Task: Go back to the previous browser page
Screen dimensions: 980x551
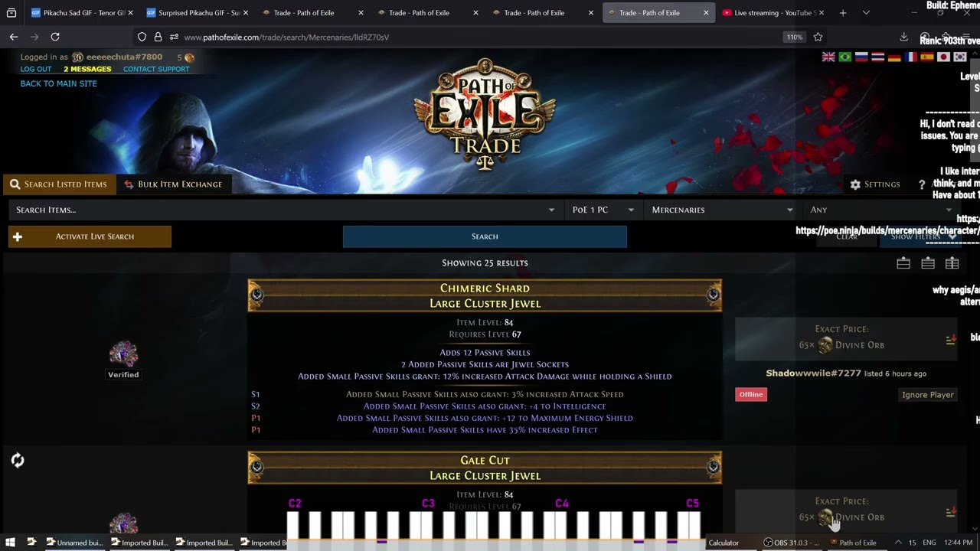Action: click(x=14, y=37)
